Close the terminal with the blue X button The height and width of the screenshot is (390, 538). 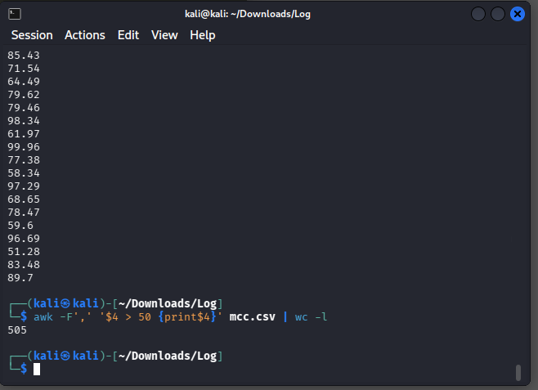pos(517,14)
